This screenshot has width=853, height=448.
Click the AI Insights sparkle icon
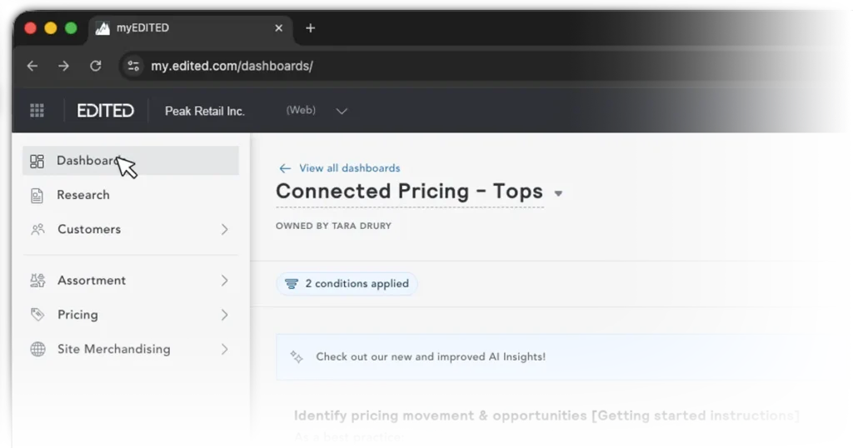296,357
